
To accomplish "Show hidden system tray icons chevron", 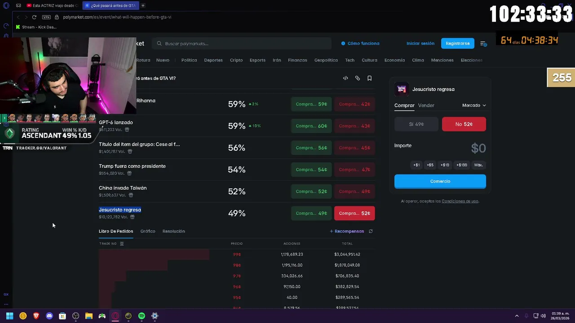I will (x=517, y=316).
